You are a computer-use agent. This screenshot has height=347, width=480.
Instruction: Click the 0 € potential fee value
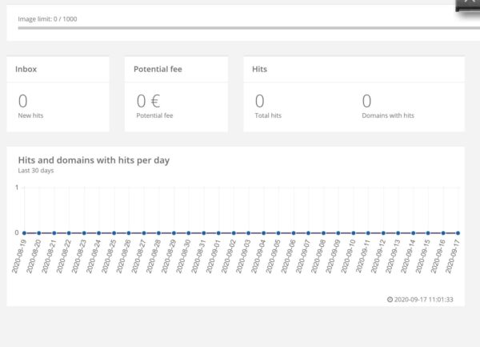148,101
